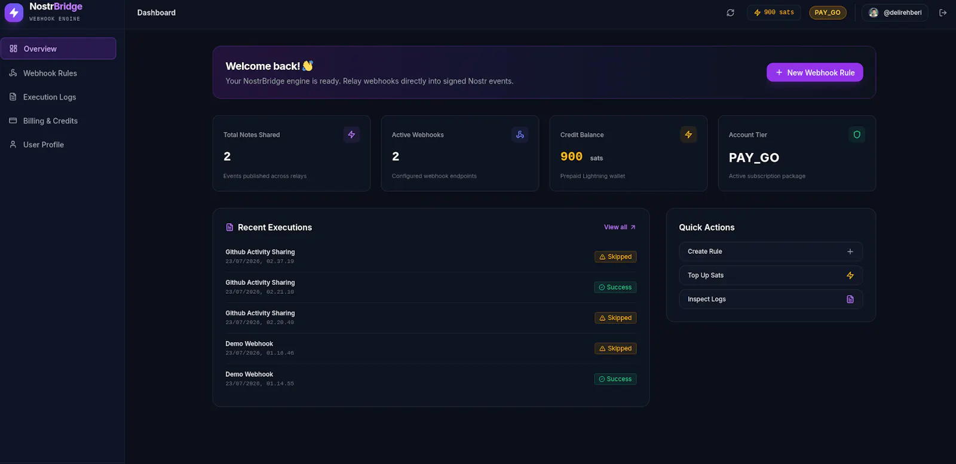Click the Skipped badge on the 02.20.49 execution
Viewport: 956px width, 464px height.
(615, 318)
